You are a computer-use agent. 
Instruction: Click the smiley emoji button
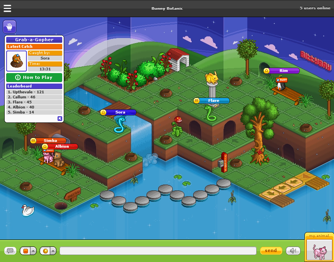pyautogui.click(x=45, y=251)
